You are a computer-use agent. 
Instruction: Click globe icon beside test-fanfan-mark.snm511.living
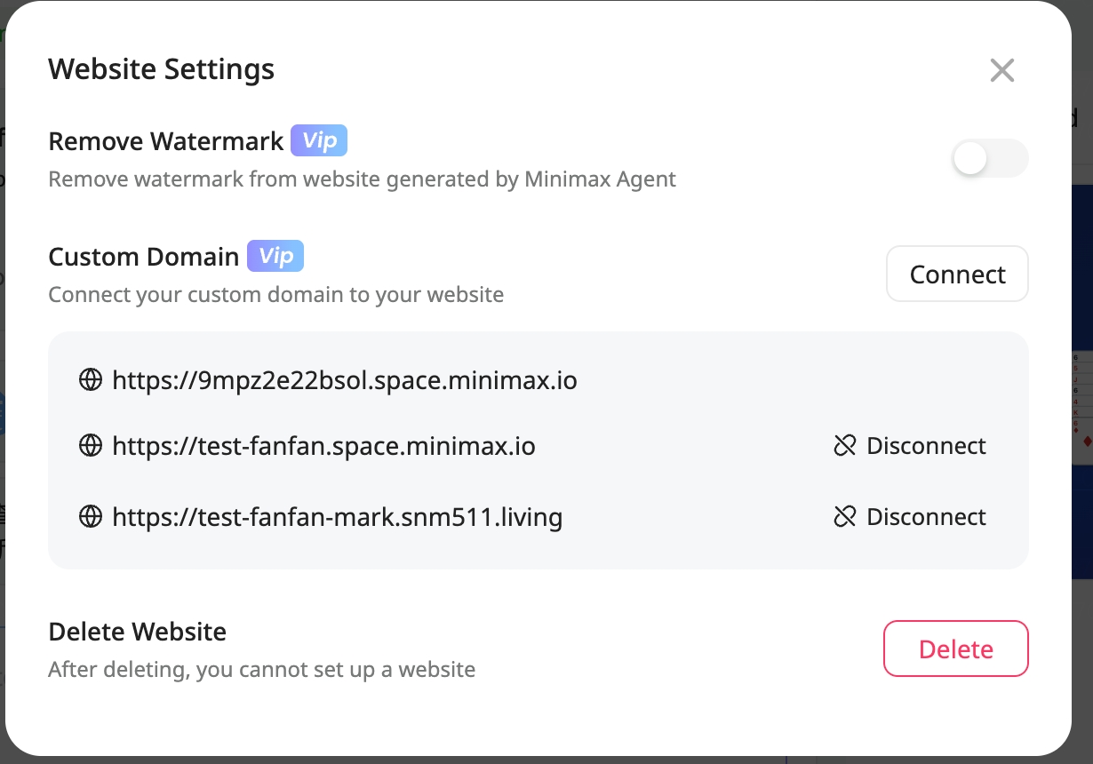pos(91,516)
